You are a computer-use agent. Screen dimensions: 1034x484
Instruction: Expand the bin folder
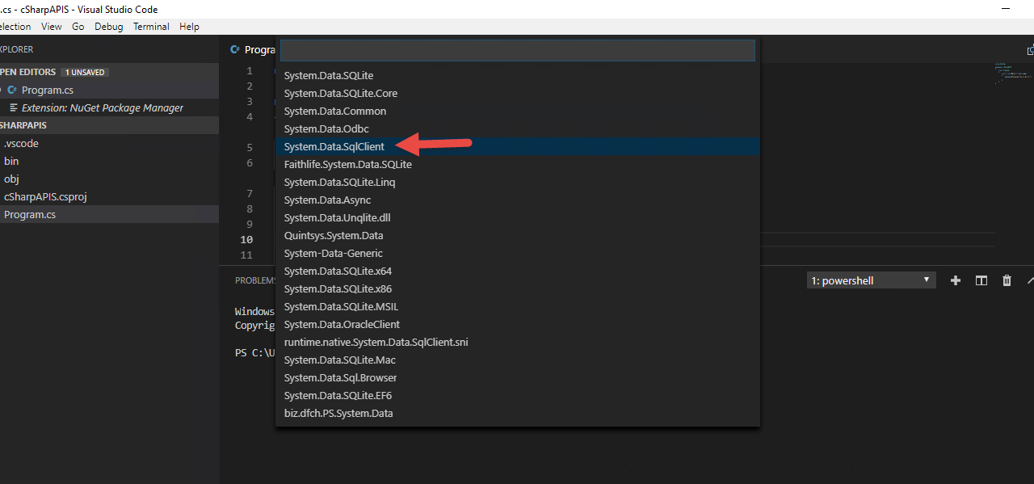[x=109, y=161]
